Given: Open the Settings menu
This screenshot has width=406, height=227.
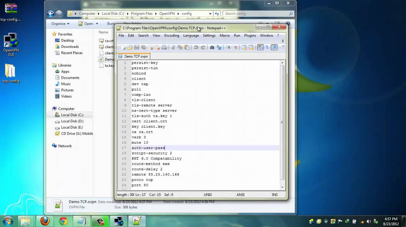Looking at the screenshot, I should pos(209,35).
